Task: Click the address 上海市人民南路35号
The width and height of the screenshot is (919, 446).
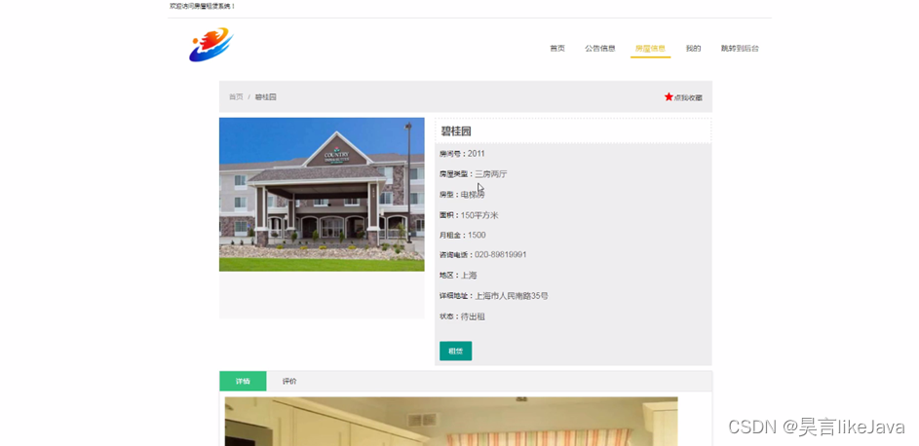Action: (512, 296)
